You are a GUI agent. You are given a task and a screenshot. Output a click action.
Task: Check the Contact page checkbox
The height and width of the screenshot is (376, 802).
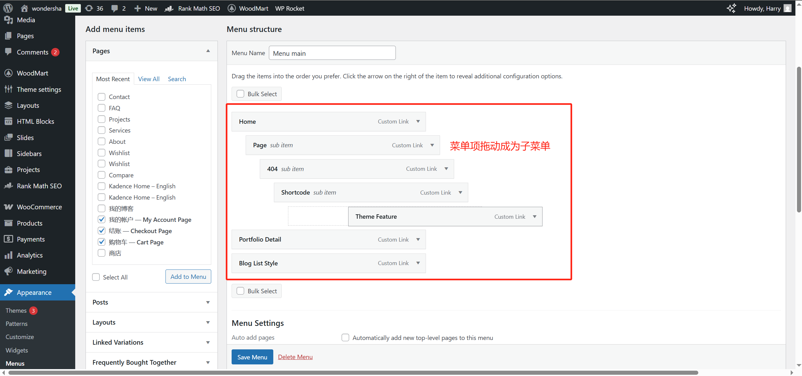pos(101,97)
